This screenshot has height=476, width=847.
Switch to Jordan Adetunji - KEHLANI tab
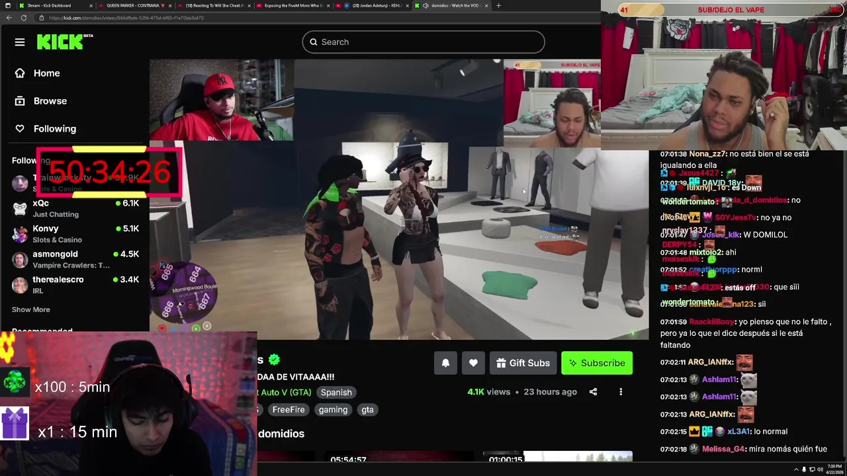click(373, 5)
